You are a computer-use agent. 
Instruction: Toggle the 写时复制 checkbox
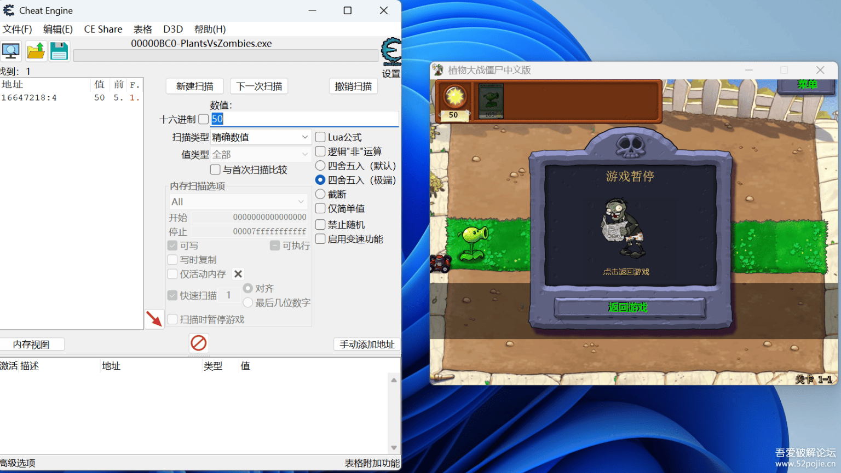[172, 260]
